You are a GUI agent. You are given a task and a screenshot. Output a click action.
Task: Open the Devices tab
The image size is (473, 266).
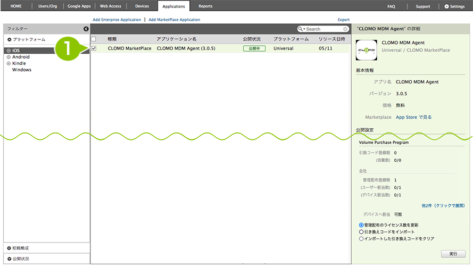[x=142, y=6]
